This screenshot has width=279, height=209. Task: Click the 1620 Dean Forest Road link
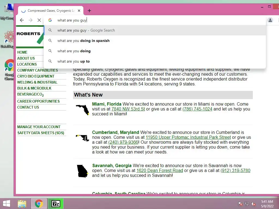[x=160, y=170]
